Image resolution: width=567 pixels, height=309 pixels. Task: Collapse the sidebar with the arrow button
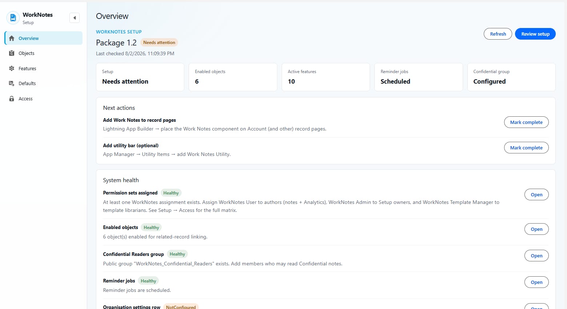(75, 18)
